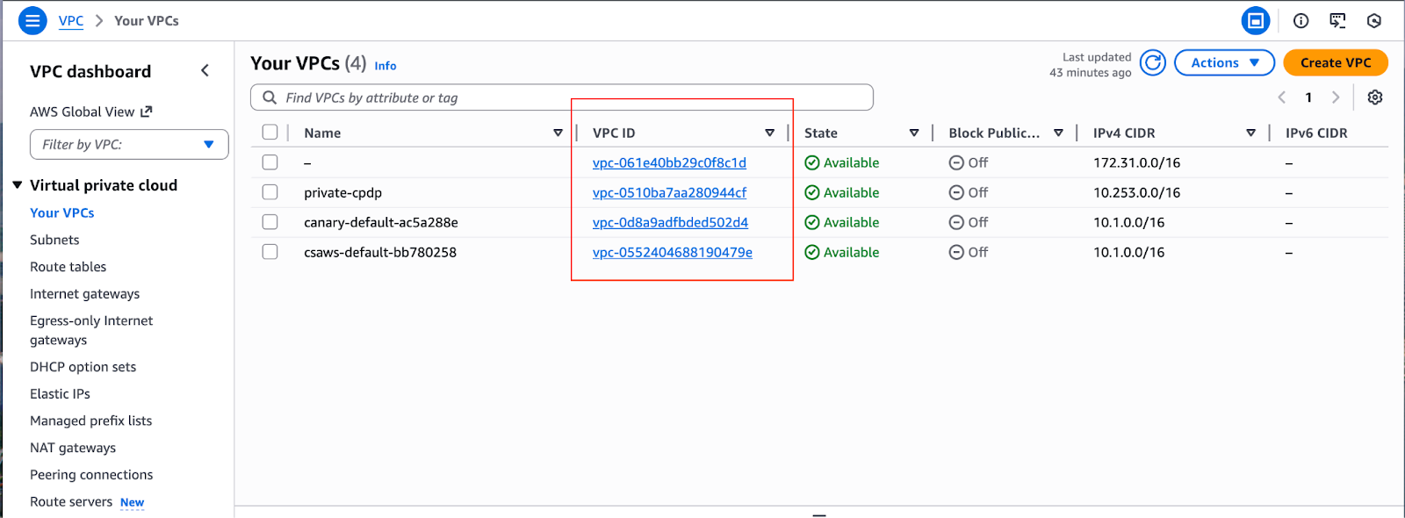This screenshot has width=1405, height=518.
Task: Click the refresh VPC list icon
Action: tap(1152, 62)
